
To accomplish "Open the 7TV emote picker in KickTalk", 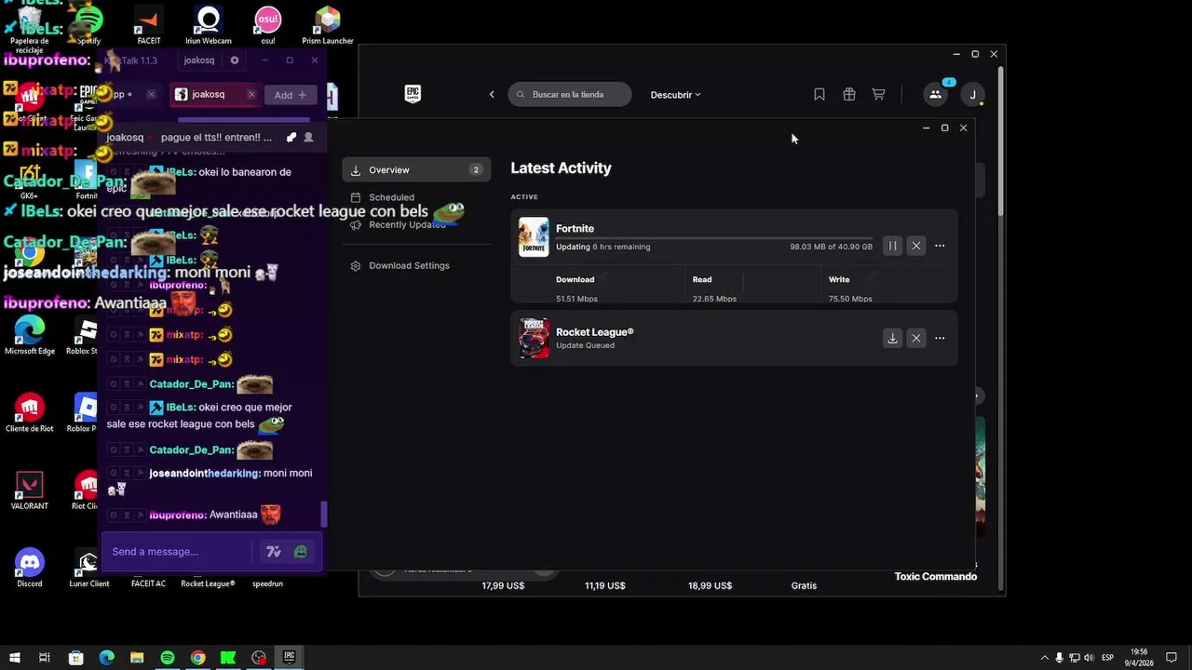I will click(274, 552).
